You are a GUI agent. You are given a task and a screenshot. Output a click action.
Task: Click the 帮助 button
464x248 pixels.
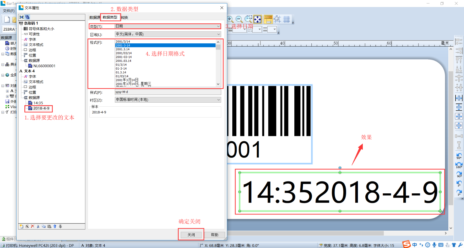(x=215, y=235)
